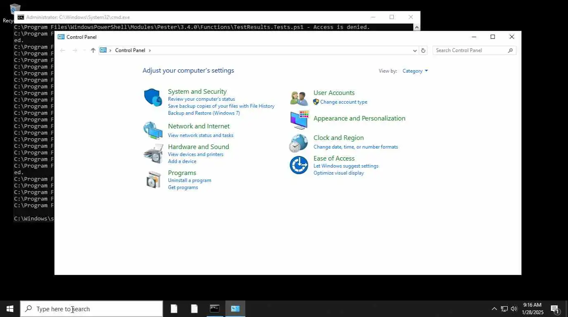Viewport: 568px width, 317px height.
Task: Click Change account type link
Action: click(343, 102)
